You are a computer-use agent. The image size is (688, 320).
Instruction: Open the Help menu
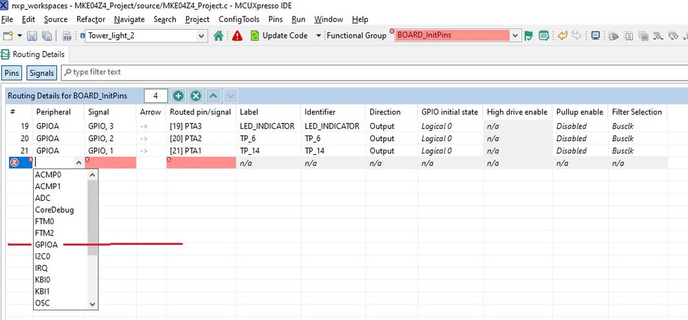[360, 19]
